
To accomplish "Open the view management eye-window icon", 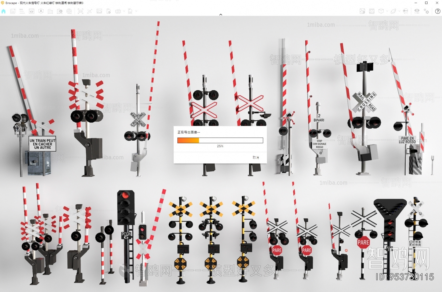I will pyautogui.click(x=32, y=11).
